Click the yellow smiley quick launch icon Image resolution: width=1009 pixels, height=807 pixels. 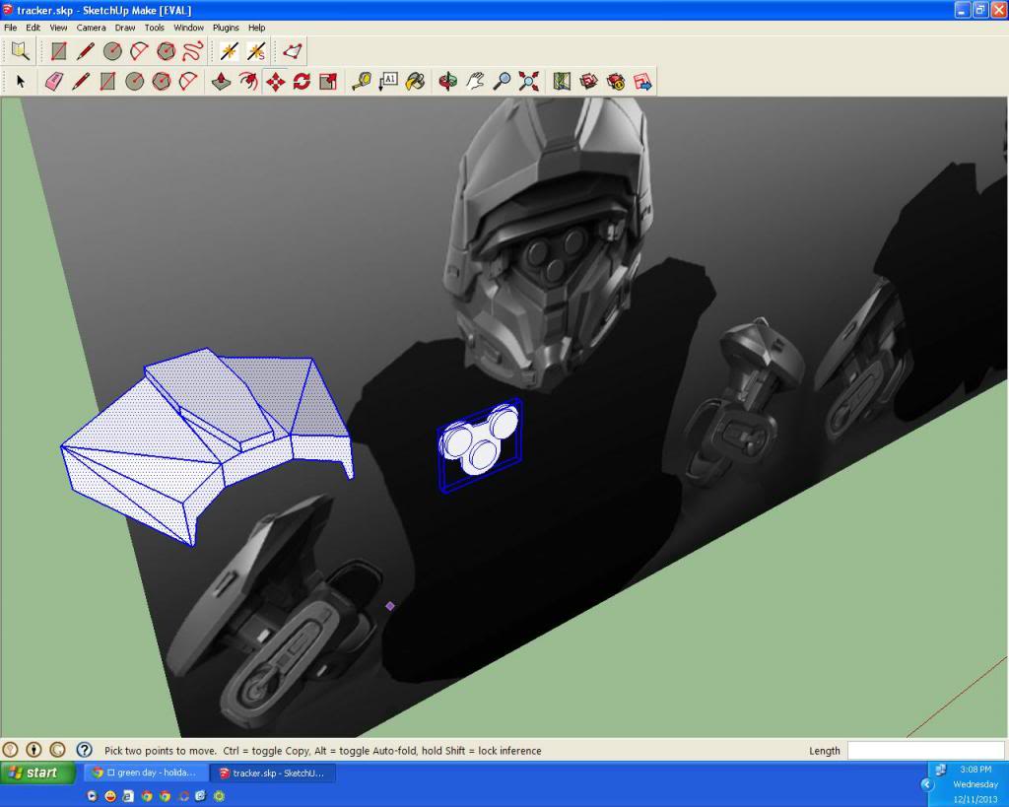tap(110, 796)
